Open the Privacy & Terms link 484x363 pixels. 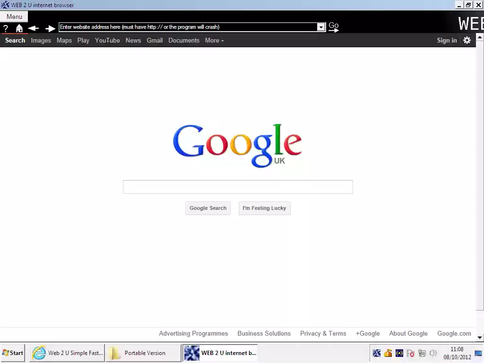tap(323, 333)
